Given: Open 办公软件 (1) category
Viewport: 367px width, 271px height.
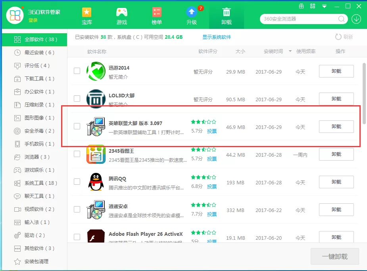Looking at the screenshot, I should pyautogui.click(x=35, y=92).
